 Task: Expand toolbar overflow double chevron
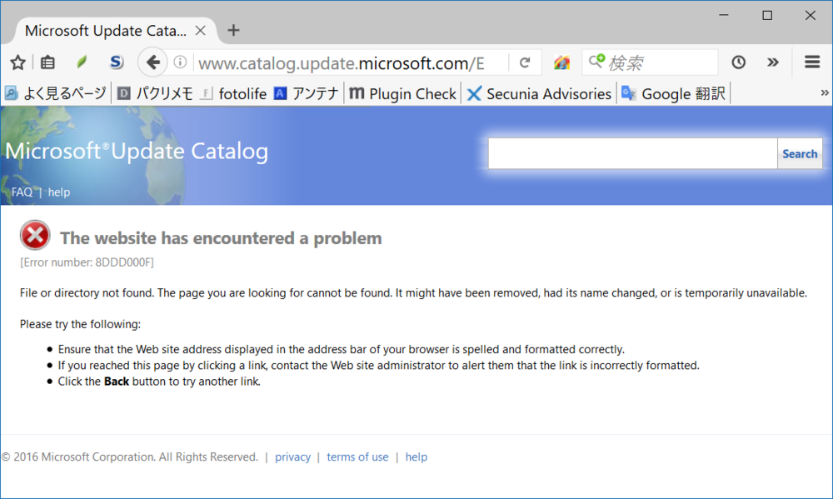(x=773, y=62)
